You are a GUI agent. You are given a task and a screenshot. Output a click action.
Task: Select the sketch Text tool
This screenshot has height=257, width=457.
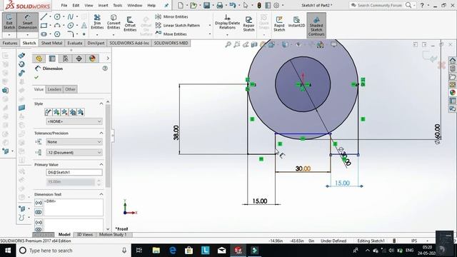pyautogui.click(x=84, y=26)
